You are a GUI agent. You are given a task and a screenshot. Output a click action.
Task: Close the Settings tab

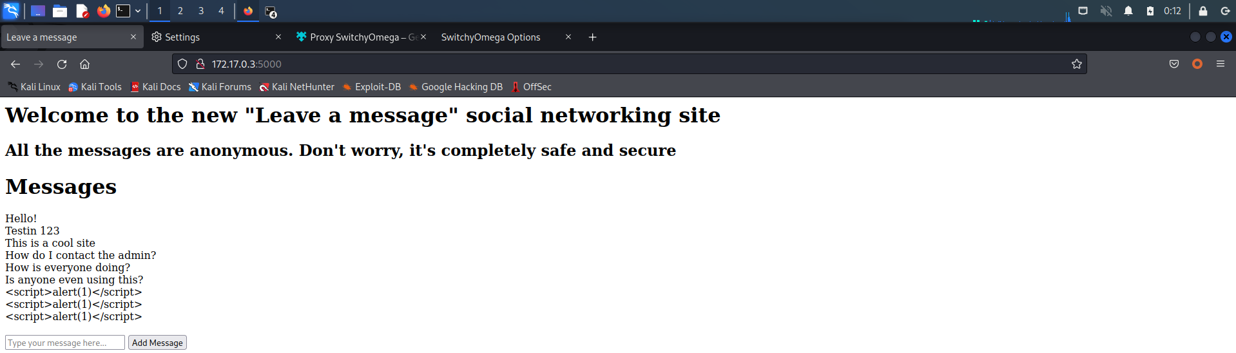click(278, 37)
